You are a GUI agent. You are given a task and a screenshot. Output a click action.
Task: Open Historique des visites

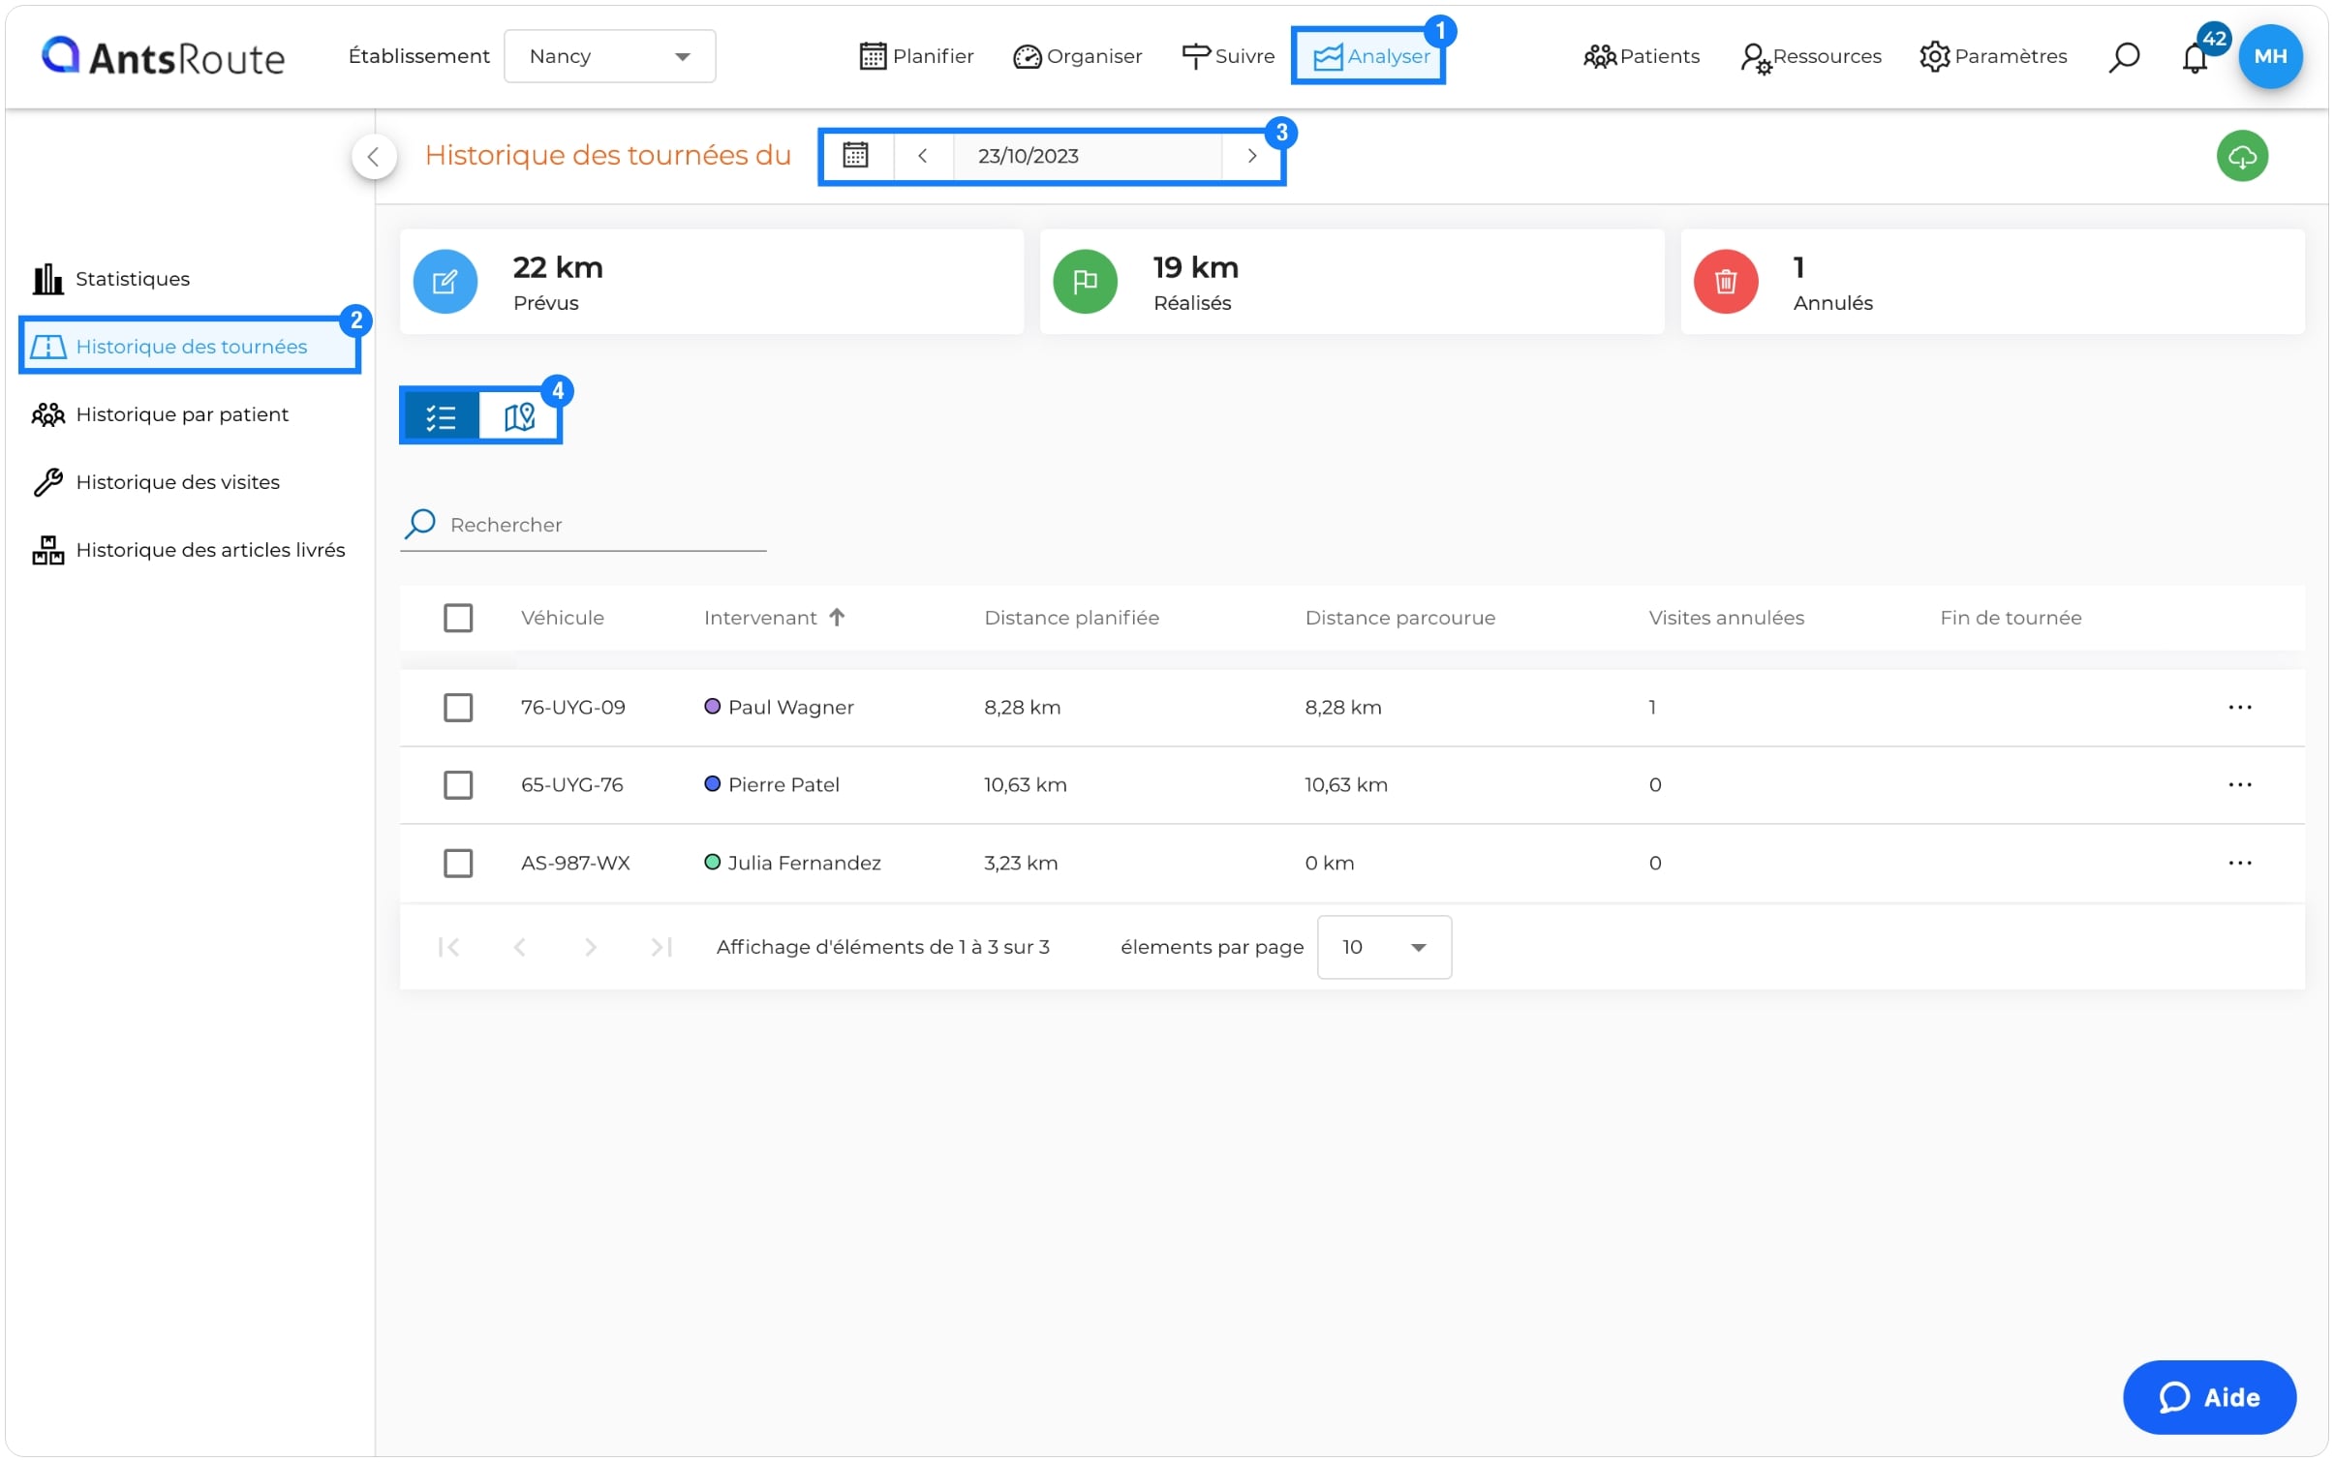pyautogui.click(x=156, y=482)
